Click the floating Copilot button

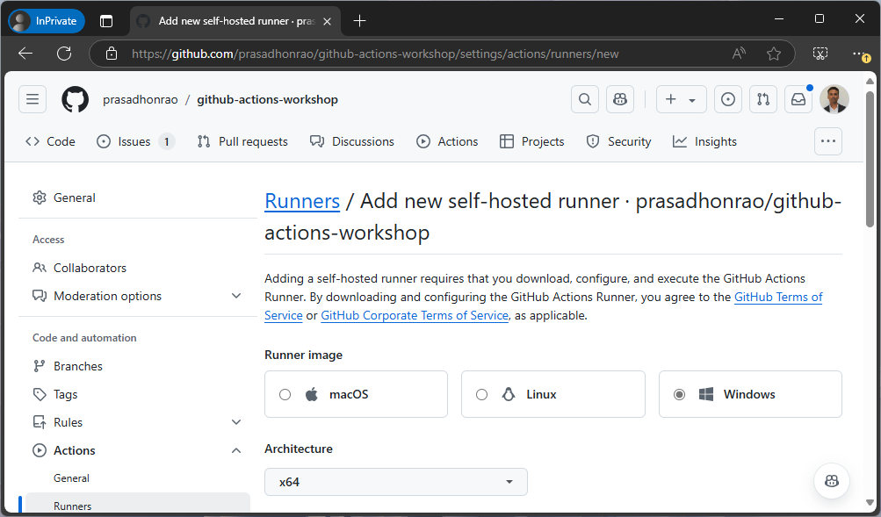coord(832,481)
